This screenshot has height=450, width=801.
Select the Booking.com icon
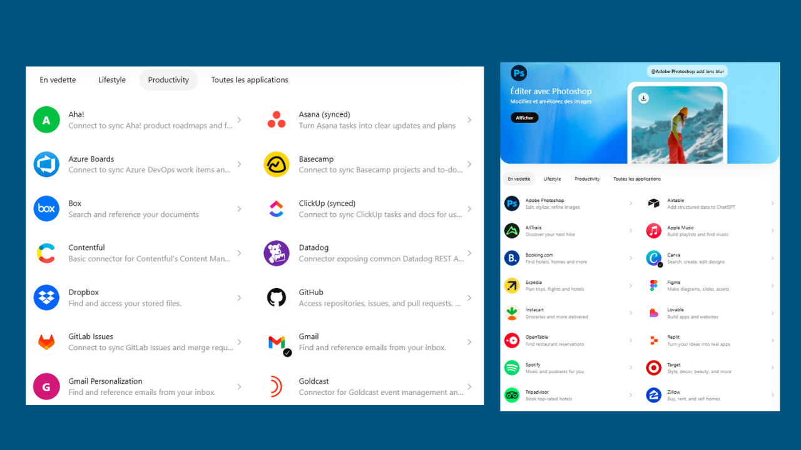point(512,258)
